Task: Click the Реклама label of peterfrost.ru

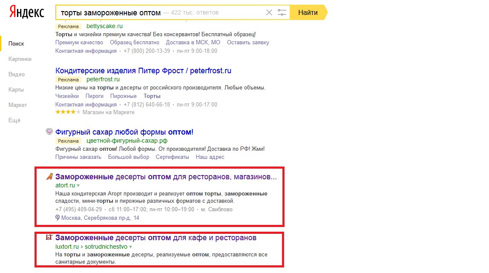Action: 68,80
